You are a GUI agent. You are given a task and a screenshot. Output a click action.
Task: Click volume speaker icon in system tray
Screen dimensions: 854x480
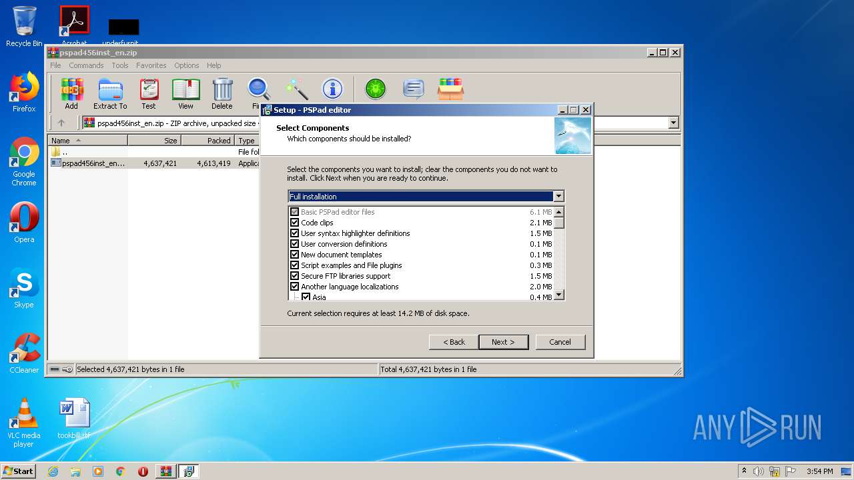tap(759, 471)
